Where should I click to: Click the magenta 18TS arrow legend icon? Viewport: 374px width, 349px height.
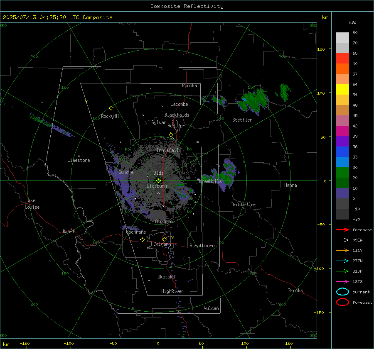tap(342, 282)
